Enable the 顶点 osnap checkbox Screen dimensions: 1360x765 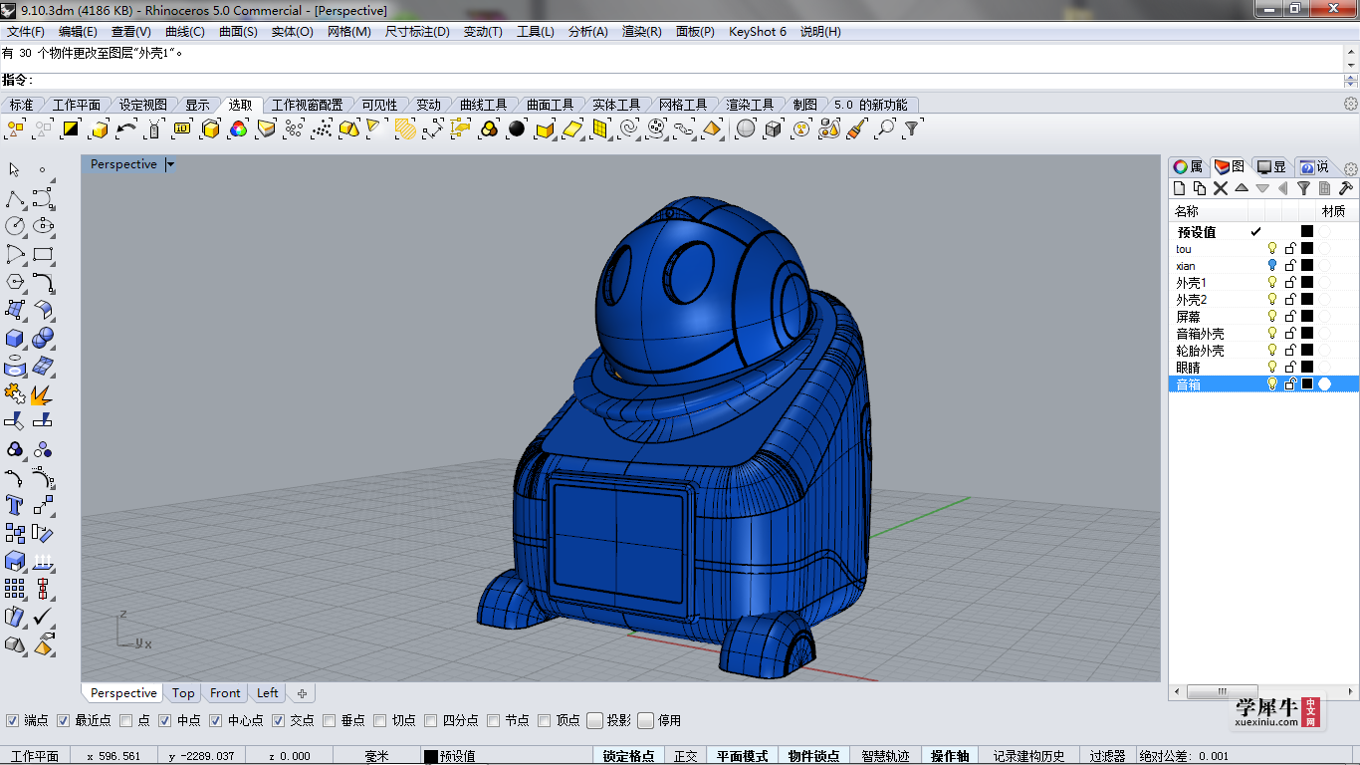(x=545, y=720)
